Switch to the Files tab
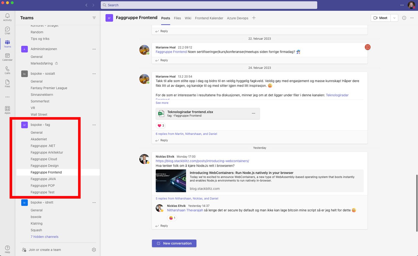Screen dimensions: 418x256 click(x=177, y=18)
